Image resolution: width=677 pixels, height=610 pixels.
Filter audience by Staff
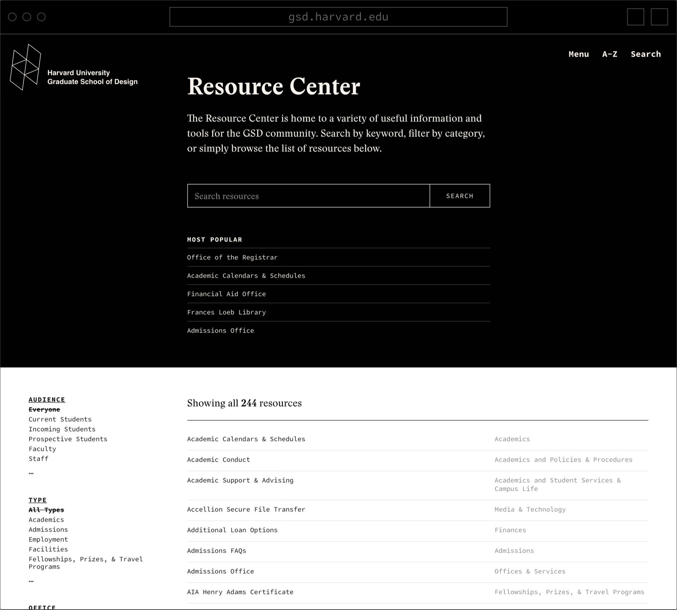pyautogui.click(x=38, y=459)
